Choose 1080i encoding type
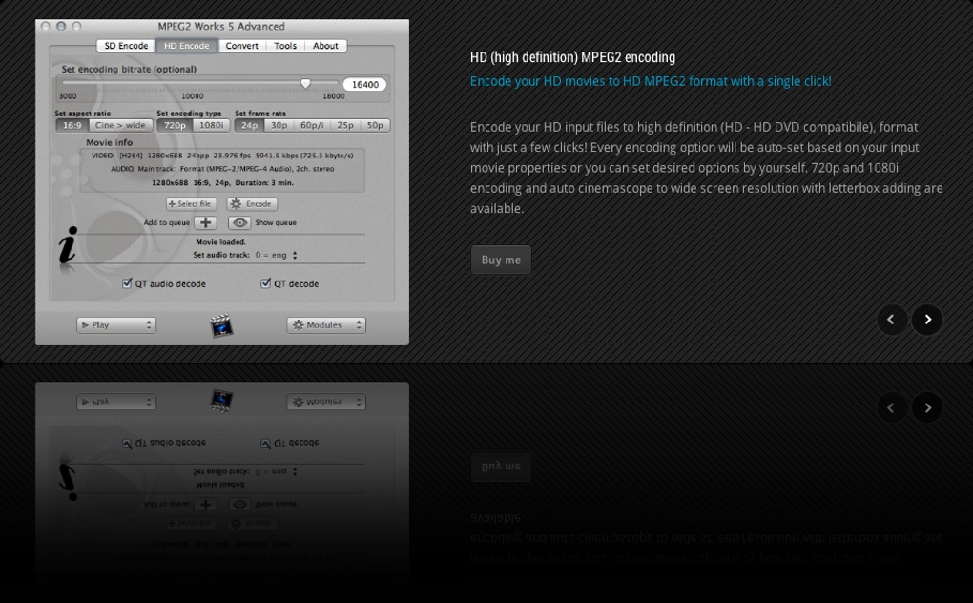 point(211,125)
